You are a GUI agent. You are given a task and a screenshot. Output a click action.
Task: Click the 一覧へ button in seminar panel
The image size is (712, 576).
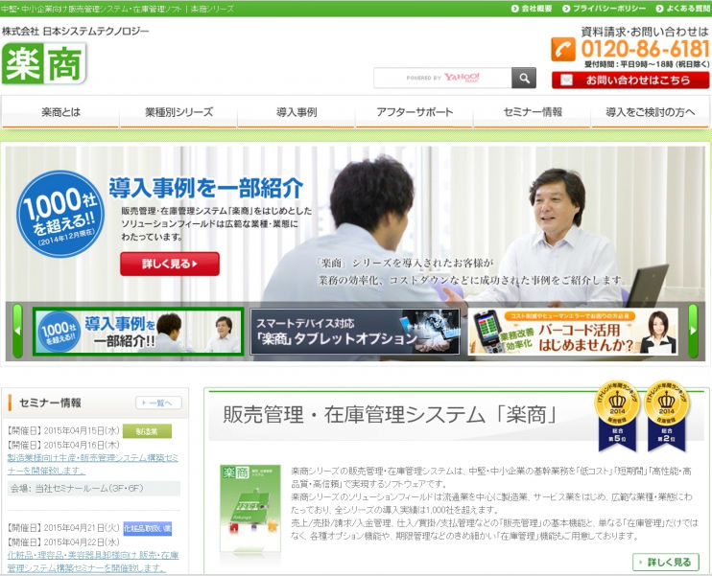pos(159,403)
